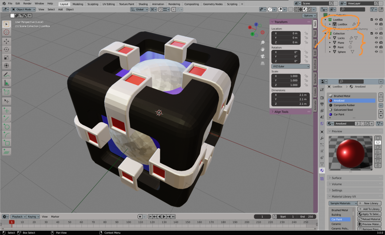Pick the Add Cube tool
This screenshot has width=385, height=235.
pyautogui.click(x=6, y=92)
